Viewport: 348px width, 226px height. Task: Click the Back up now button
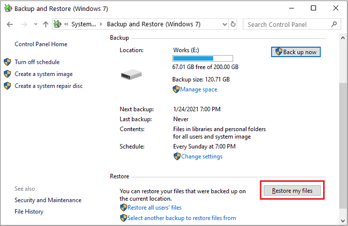pyautogui.click(x=296, y=52)
